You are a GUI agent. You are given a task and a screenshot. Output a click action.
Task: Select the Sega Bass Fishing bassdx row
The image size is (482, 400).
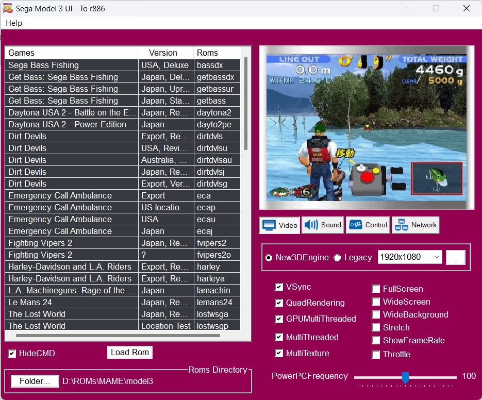point(123,65)
